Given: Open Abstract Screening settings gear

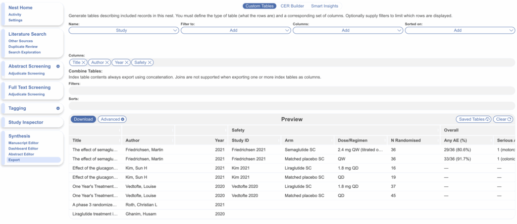Looking at the screenshot, I should tap(58, 66).
